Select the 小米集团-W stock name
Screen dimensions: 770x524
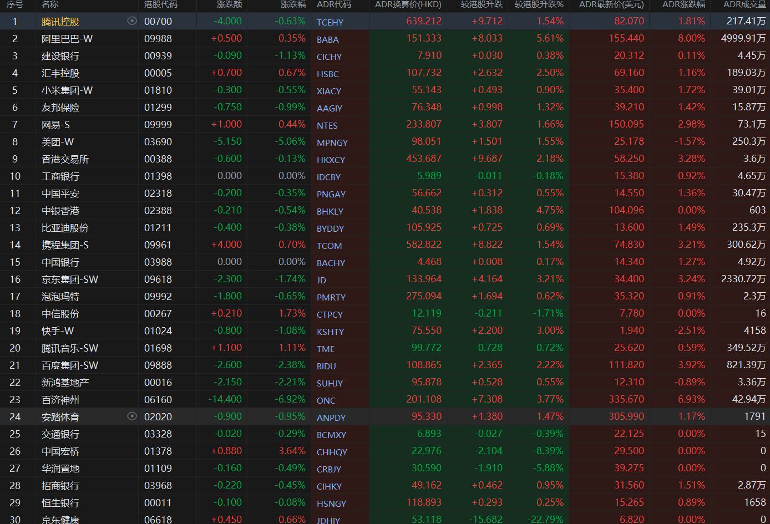coord(67,90)
